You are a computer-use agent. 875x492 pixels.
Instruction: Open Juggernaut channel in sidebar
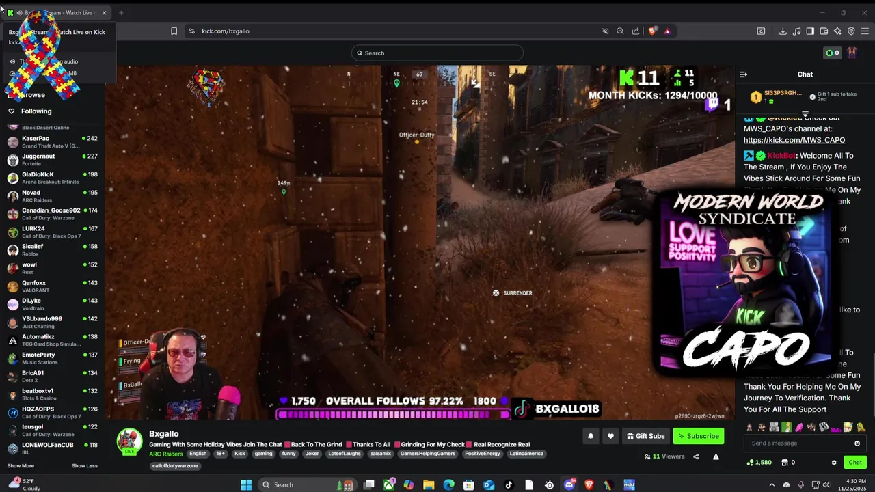pyautogui.click(x=53, y=159)
